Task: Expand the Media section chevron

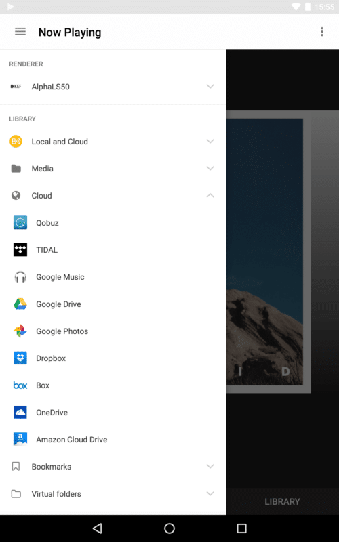Action: [210, 168]
